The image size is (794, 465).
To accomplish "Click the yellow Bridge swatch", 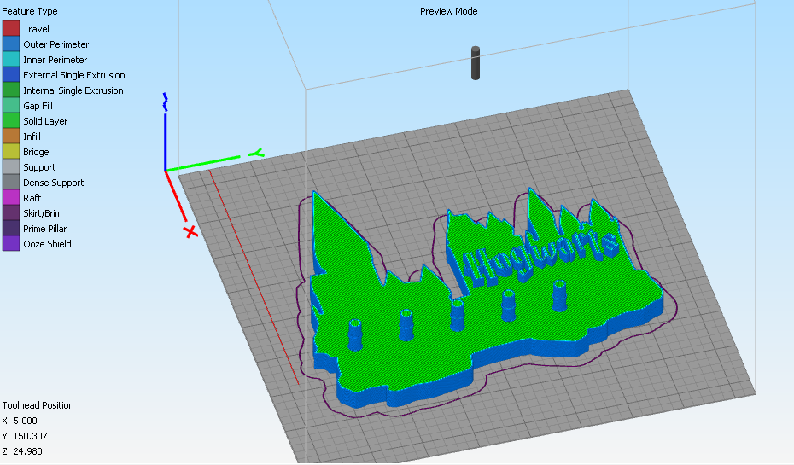I will [11, 151].
